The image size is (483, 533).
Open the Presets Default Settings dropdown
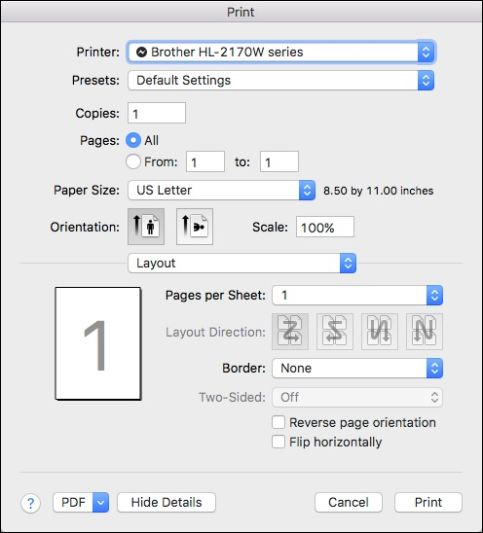281,80
